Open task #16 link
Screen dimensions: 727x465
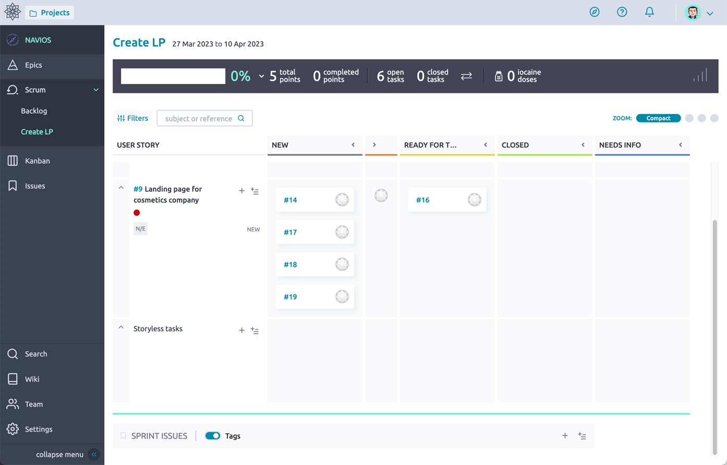click(x=422, y=200)
